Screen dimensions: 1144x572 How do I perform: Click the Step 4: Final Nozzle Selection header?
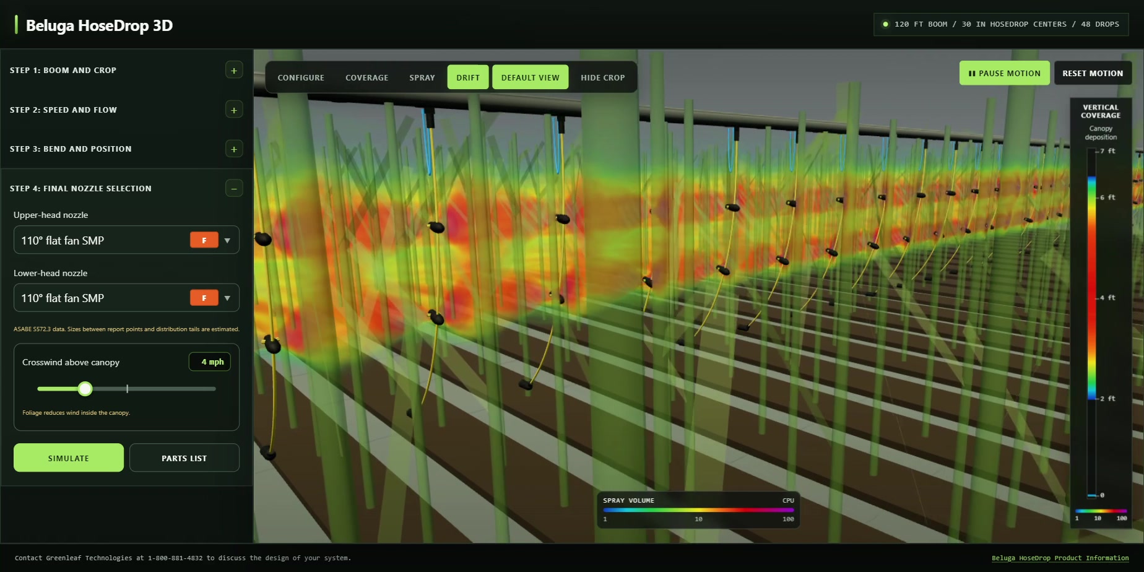pos(80,189)
